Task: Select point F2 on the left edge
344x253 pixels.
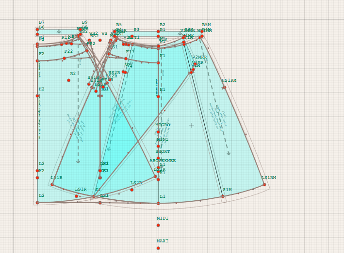Action: [x=37, y=61]
